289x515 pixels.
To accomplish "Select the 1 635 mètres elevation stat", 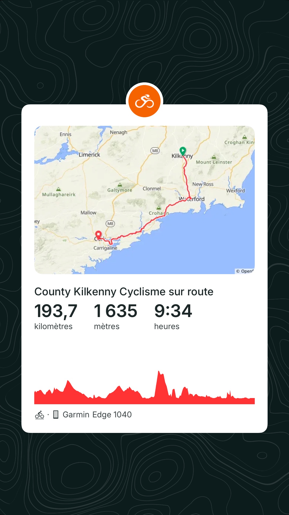I will coord(116,316).
